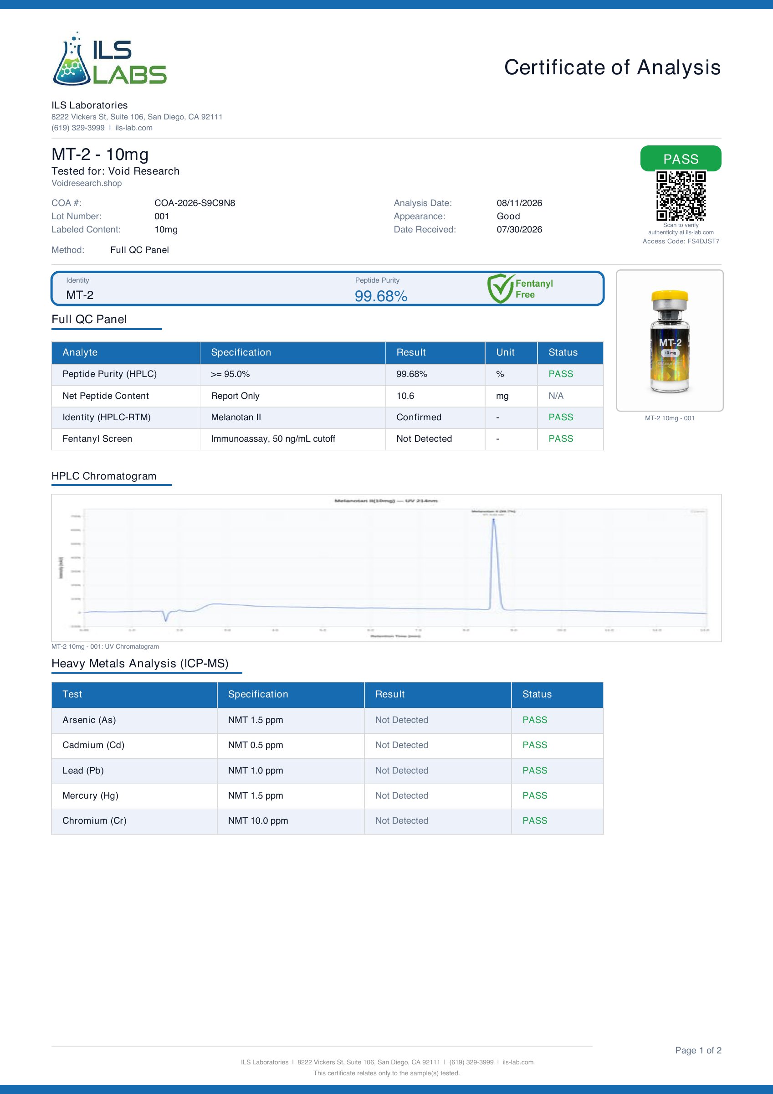
Task: Select COA number COA-2026-S9C9N8
Action: pos(195,203)
